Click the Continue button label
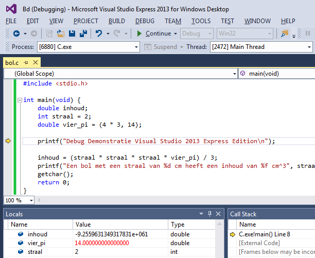 click(x=158, y=33)
